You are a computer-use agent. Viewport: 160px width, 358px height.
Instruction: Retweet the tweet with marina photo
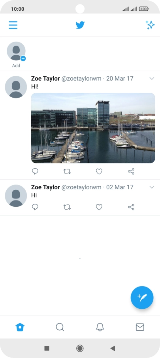(67, 171)
